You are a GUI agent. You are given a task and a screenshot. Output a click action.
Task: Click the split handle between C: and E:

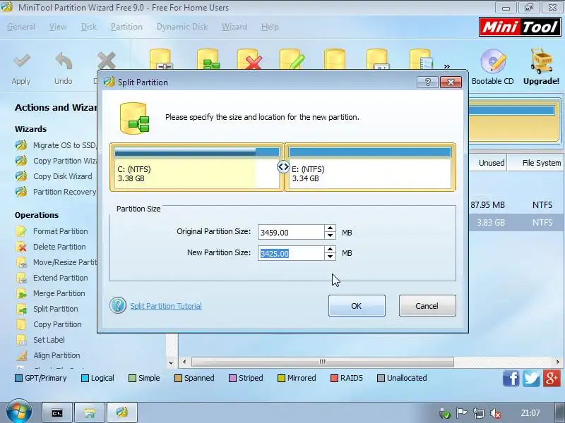pyautogui.click(x=284, y=166)
